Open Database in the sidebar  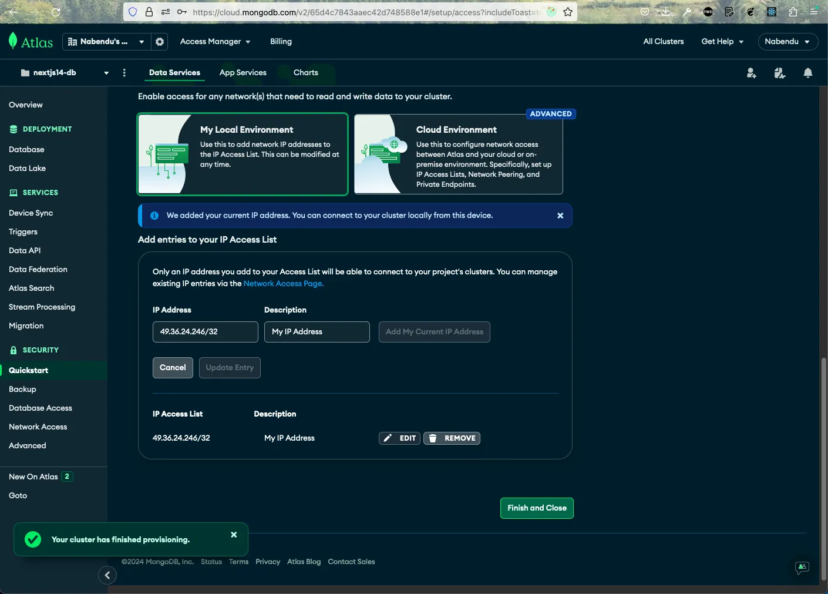click(26, 150)
